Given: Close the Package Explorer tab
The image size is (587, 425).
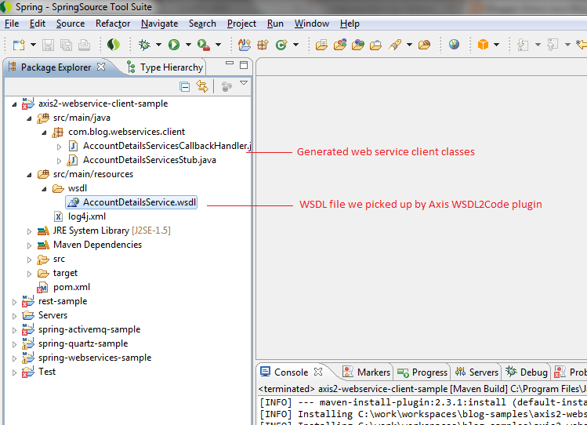Looking at the screenshot, I should coord(101,67).
